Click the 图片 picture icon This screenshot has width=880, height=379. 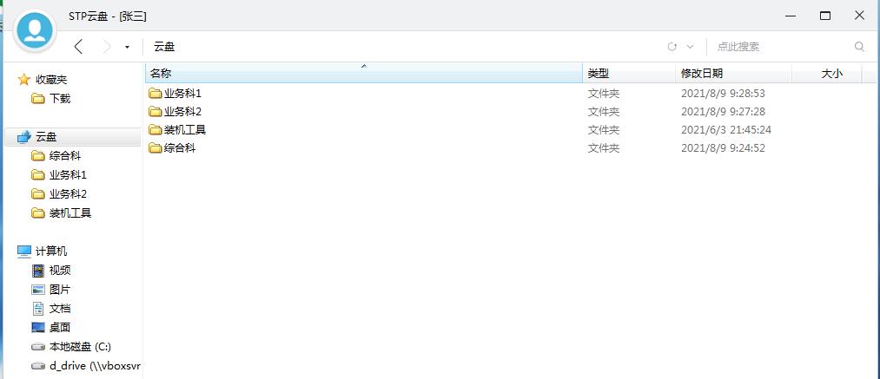38,290
